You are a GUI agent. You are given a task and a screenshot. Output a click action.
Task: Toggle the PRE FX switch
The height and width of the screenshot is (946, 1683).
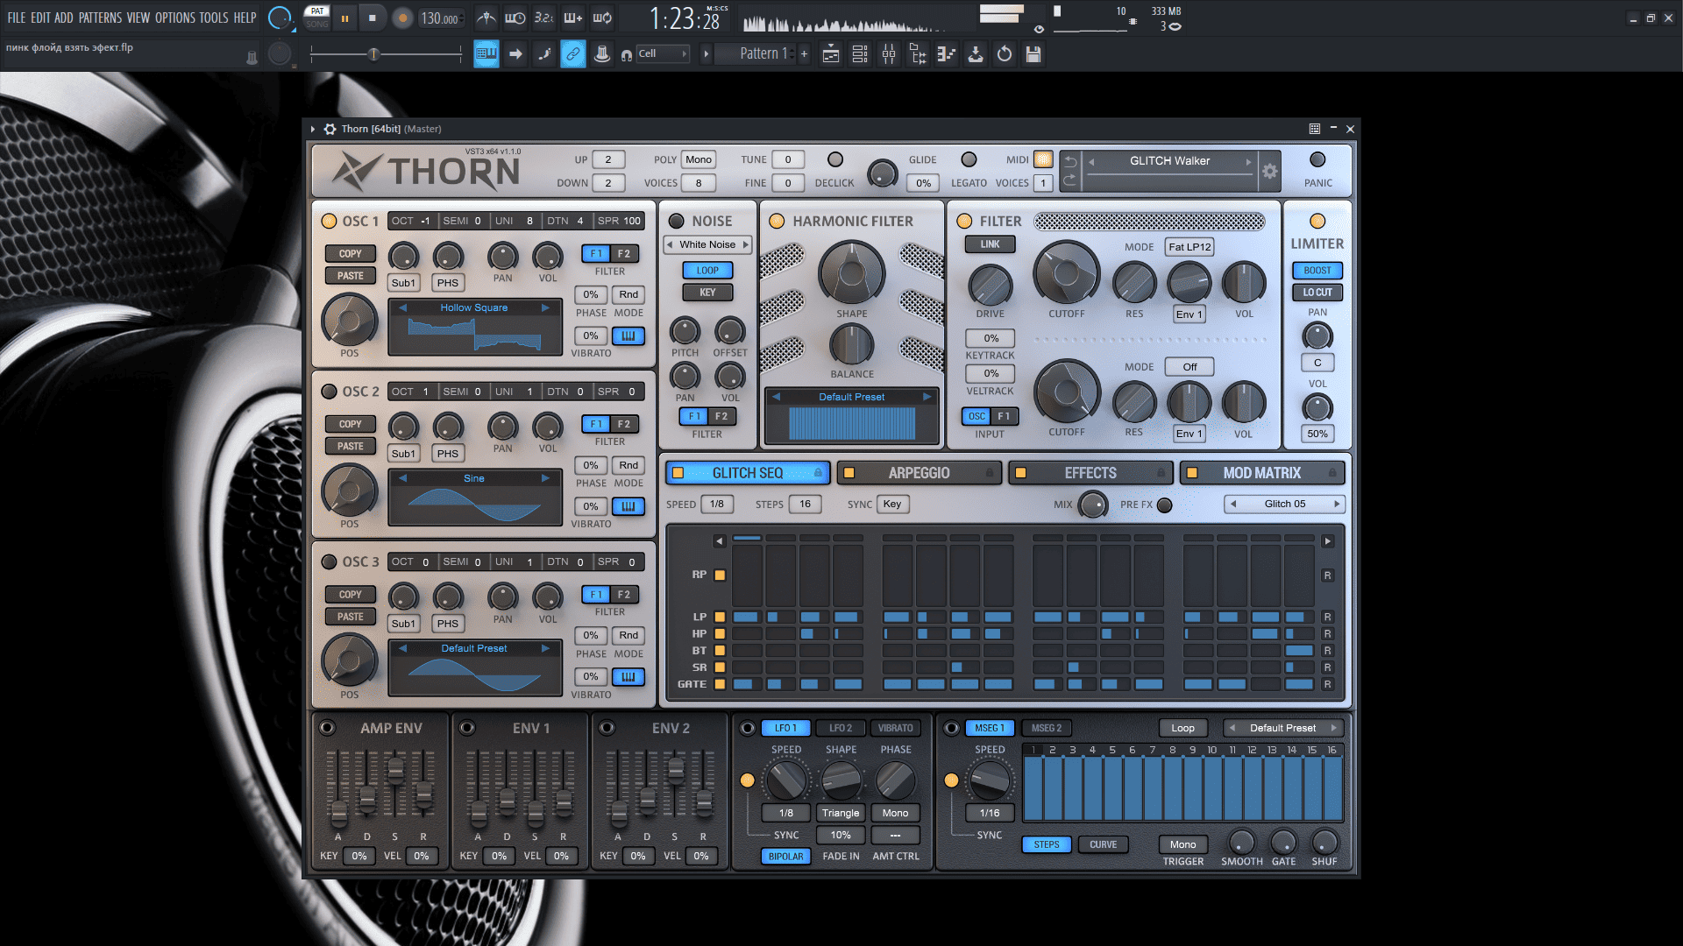coord(1165,505)
